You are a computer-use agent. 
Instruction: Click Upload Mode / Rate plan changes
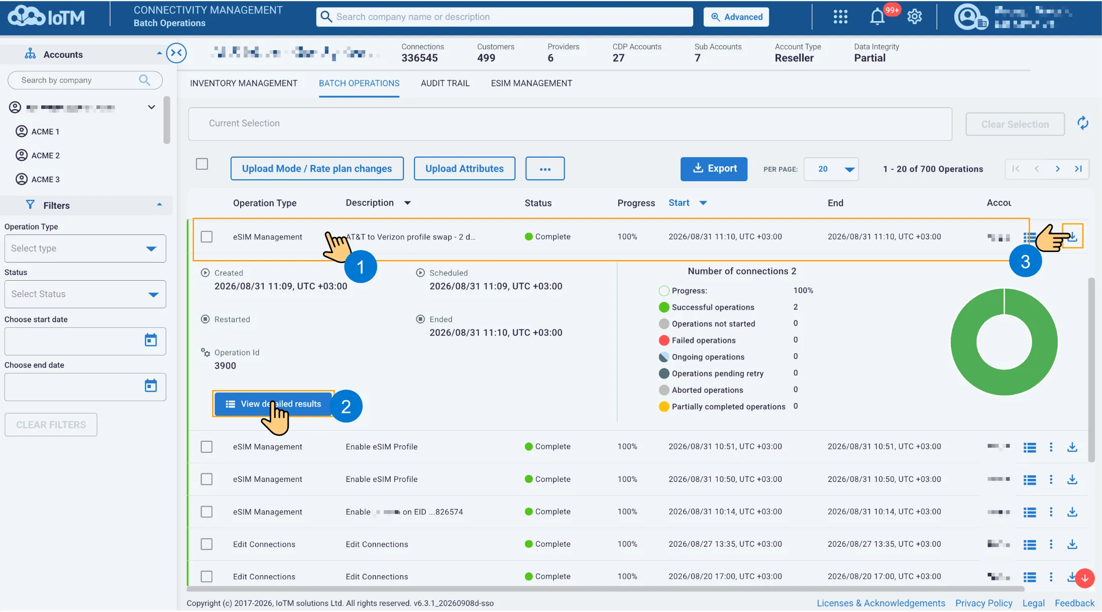pyautogui.click(x=317, y=169)
